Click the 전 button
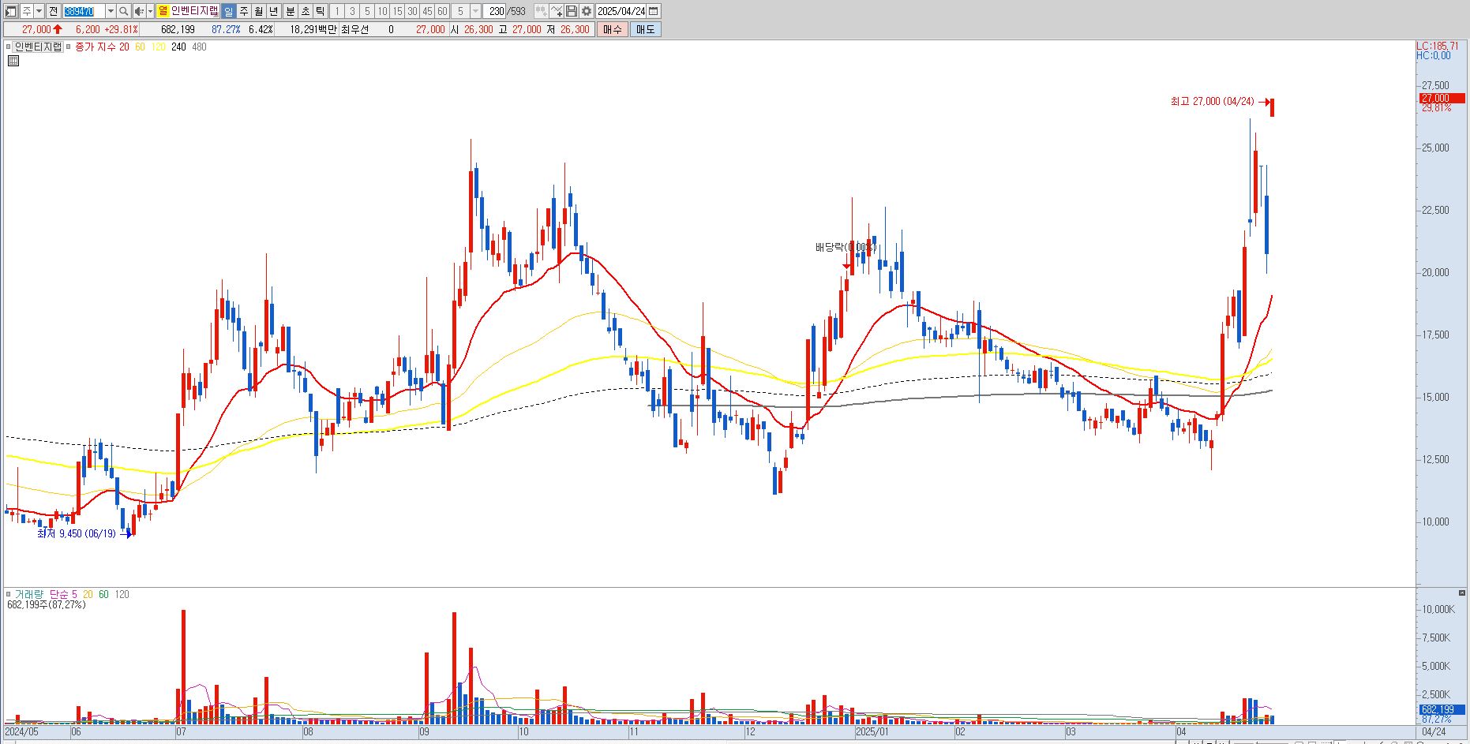The width and height of the screenshot is (1470, 744). coord(53,11)
